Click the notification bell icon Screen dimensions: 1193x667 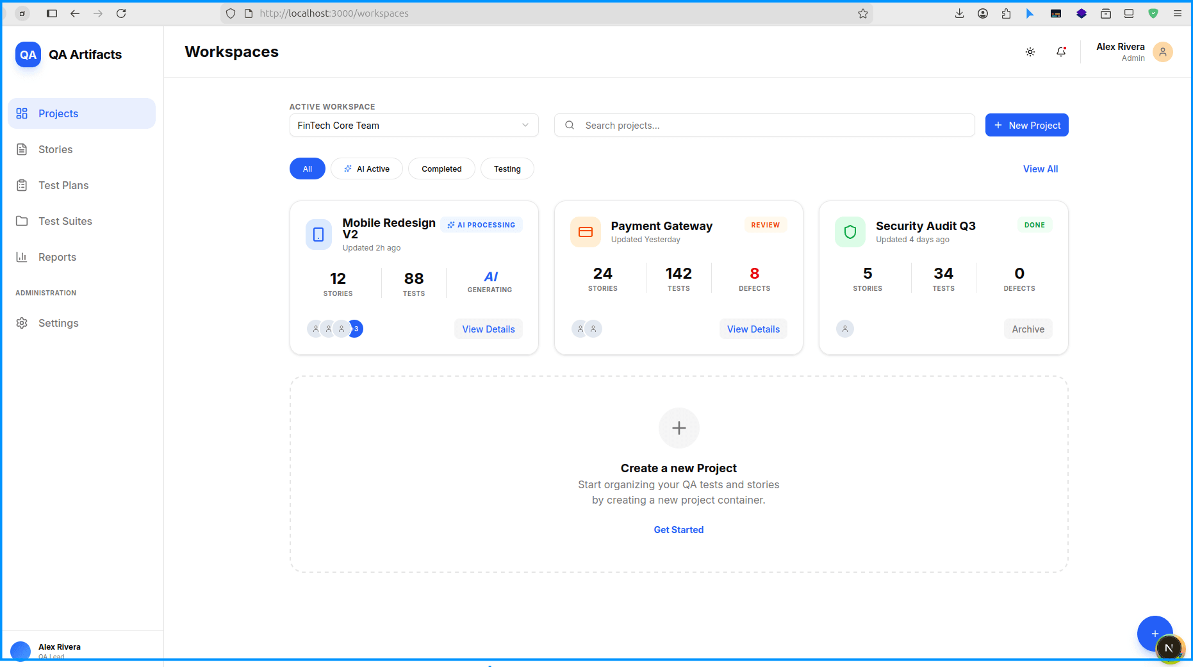pyautogui.click(x=1060, y=52)
